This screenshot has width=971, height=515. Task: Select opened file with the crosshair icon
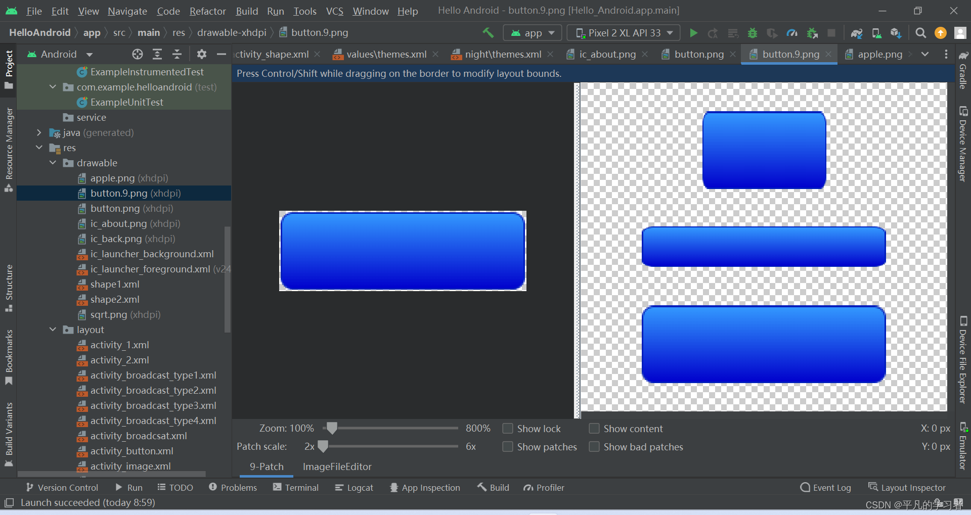137,54
